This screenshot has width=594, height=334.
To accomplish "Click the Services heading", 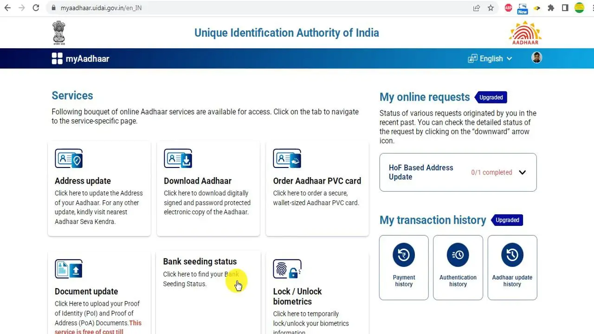I will [x=72, y=96].
